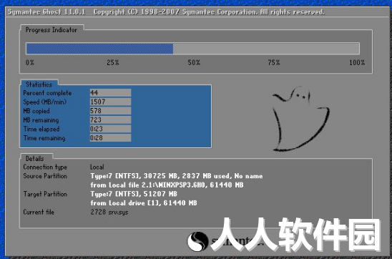Click the Percent complete label
The height and width of the screenshot is (259, 392).
(x=47, y=93)
